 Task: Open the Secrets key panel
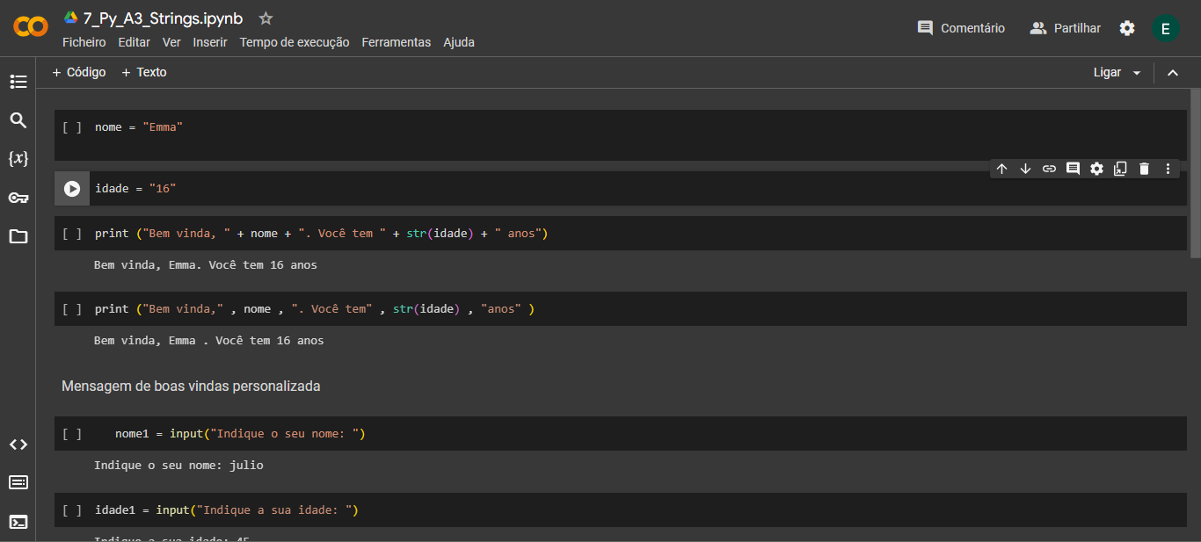18,197
